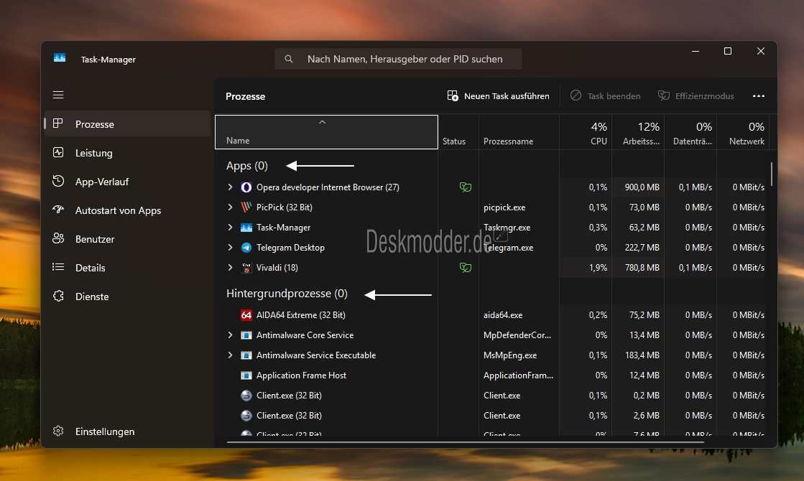Expand the Task-Manager process row
The width and height of the screenshot is (804, 481).
[230, 227]
